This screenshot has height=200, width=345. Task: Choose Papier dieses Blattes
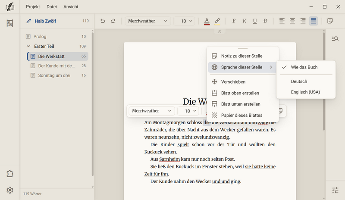point(242,115)
